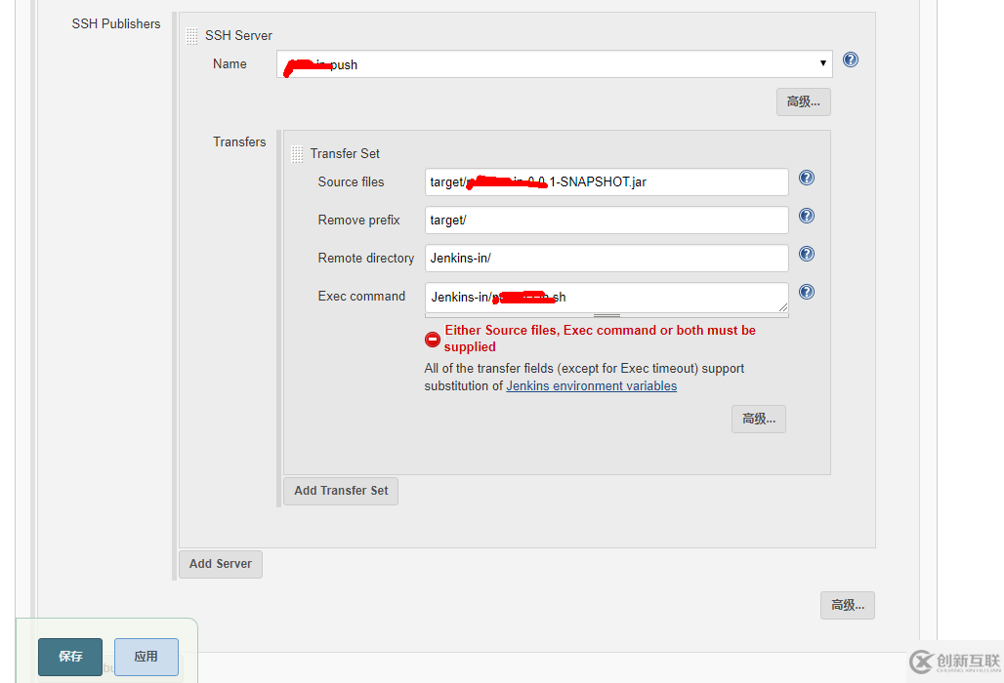Image resolution: width=1004 pixels, height=683 pixels.
Task: Open help for Source files field
Action: (x=807, y=178)
